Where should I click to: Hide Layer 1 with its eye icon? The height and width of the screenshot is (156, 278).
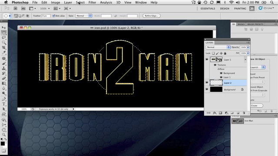point(207,60)
